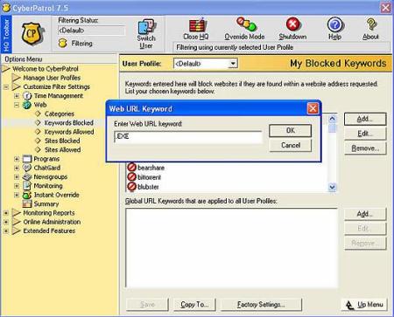This screenshot has height=317, width=394.
Task: Click the Extended Features arrow icon
Action: 16,231
